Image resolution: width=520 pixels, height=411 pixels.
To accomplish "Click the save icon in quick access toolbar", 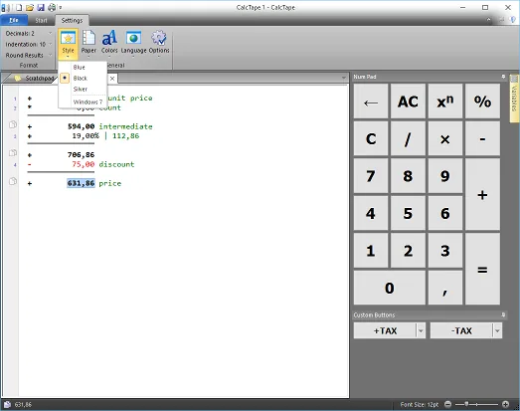I will coord(41,7).
